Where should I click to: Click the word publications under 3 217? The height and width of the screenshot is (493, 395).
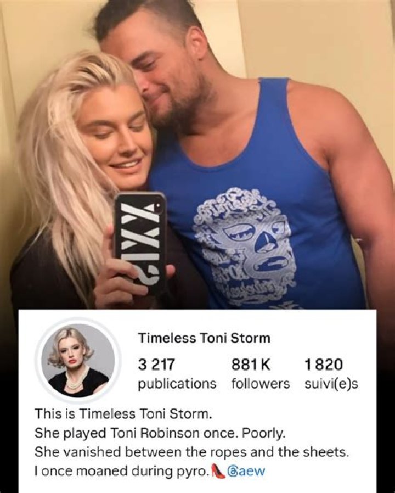tap(177, 384)
